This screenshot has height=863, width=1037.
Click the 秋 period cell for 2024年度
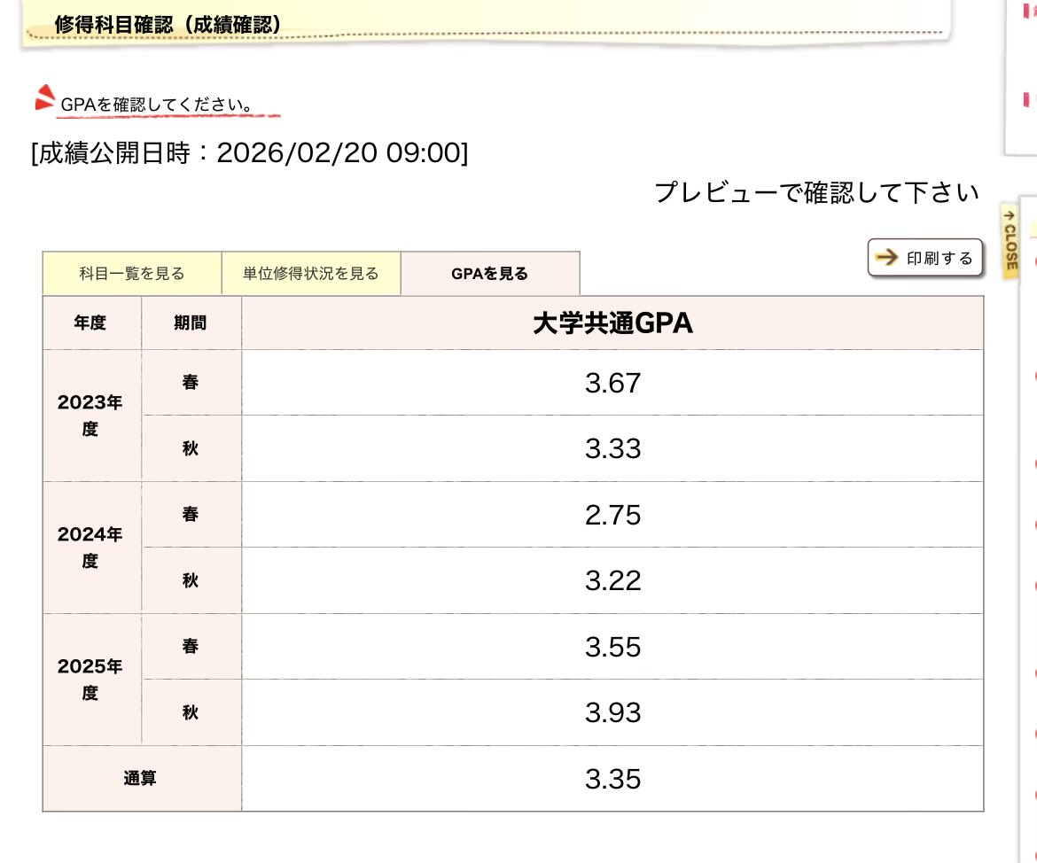pos(191,580)
